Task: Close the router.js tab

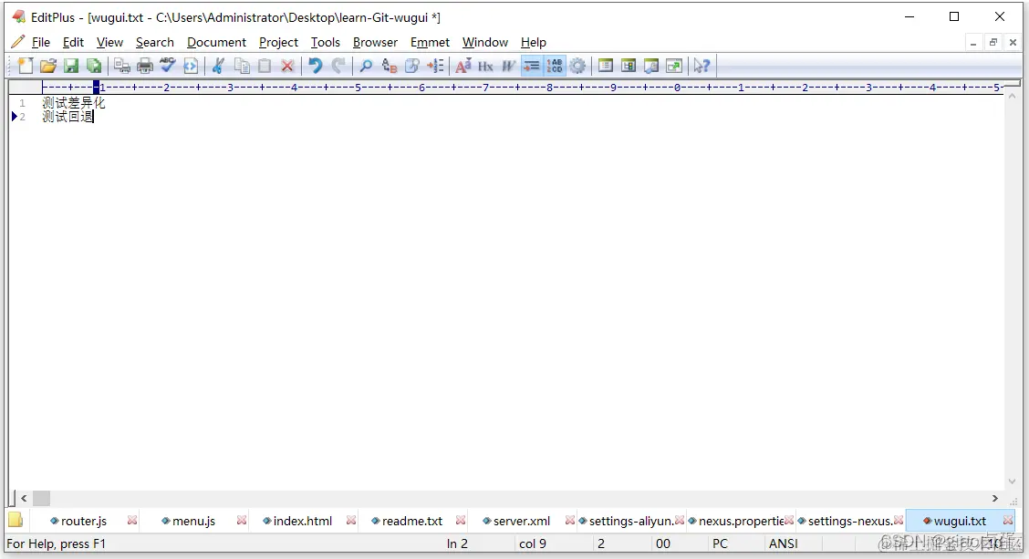Action: (x=132, y=521)
